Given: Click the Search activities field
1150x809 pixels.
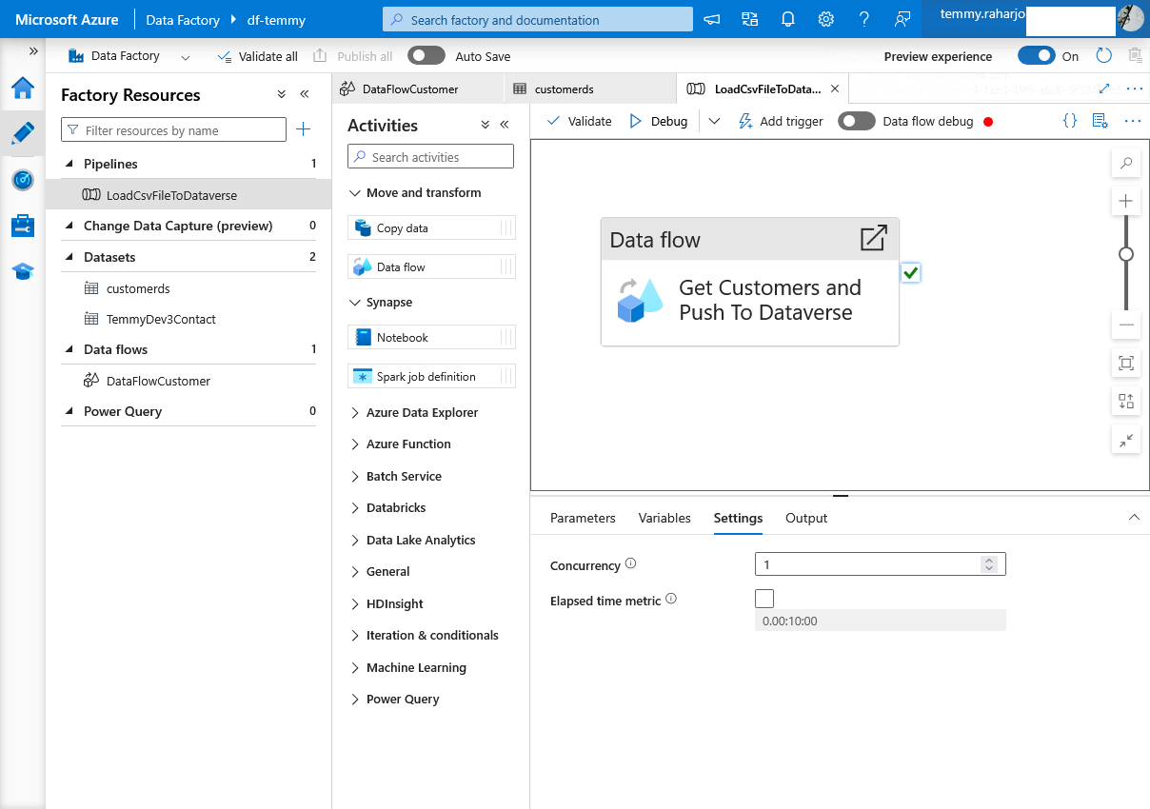Looking at the screenshot, I should click(x=430, y=157).
